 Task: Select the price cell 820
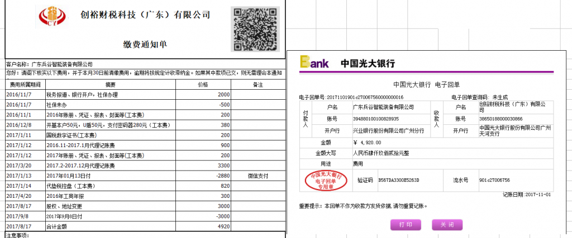(x=203, y=186)
